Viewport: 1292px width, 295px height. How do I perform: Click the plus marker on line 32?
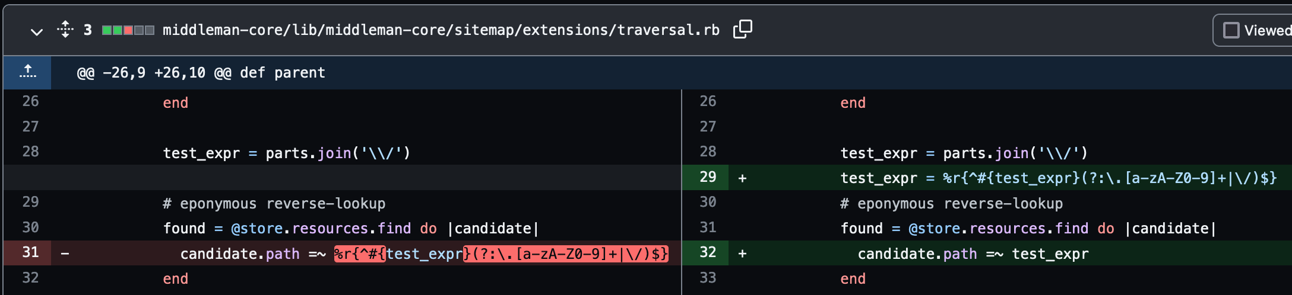pyautogui.click(x=742, y=254)
